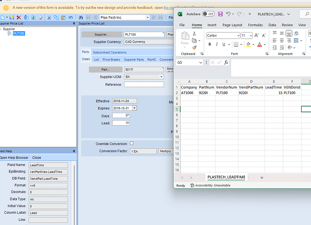Click the Cut scissors icon in Epicor toolbar
311x225 pixels.
pos(49,17)
